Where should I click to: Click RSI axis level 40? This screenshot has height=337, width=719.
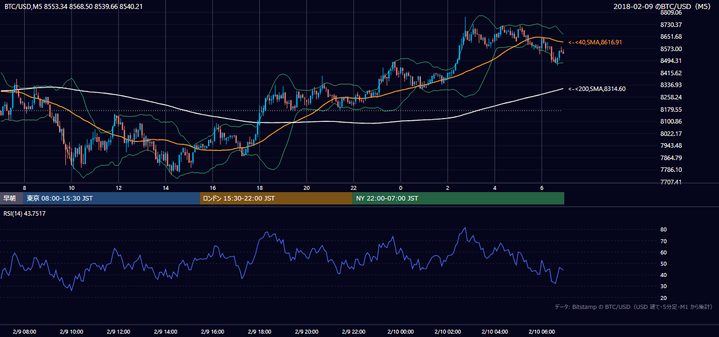(663, 275)
